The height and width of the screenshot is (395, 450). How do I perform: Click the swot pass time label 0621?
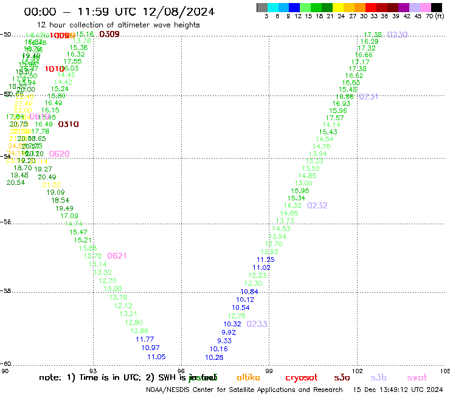[x=117, y=256]
